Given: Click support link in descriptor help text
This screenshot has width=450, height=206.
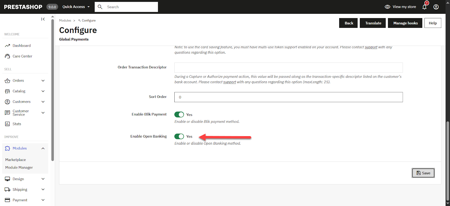Looking at the screenshot, I should click(x=229, y=82).
